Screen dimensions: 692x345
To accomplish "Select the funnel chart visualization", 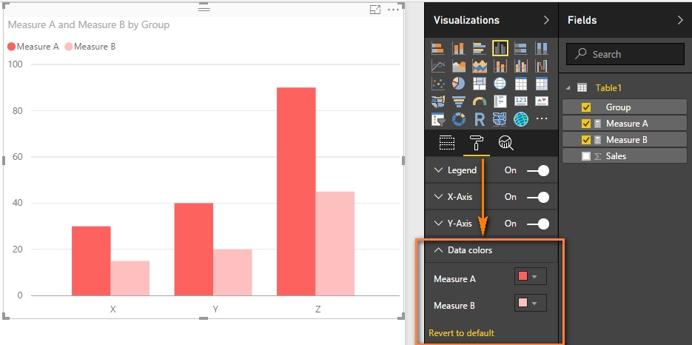I will pyautogui.click(x=459, y=101).
